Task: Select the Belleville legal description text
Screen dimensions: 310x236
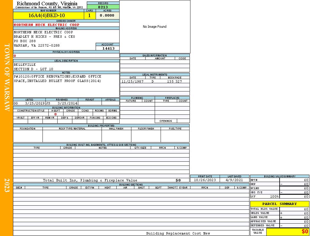Action: coord(25,65)
